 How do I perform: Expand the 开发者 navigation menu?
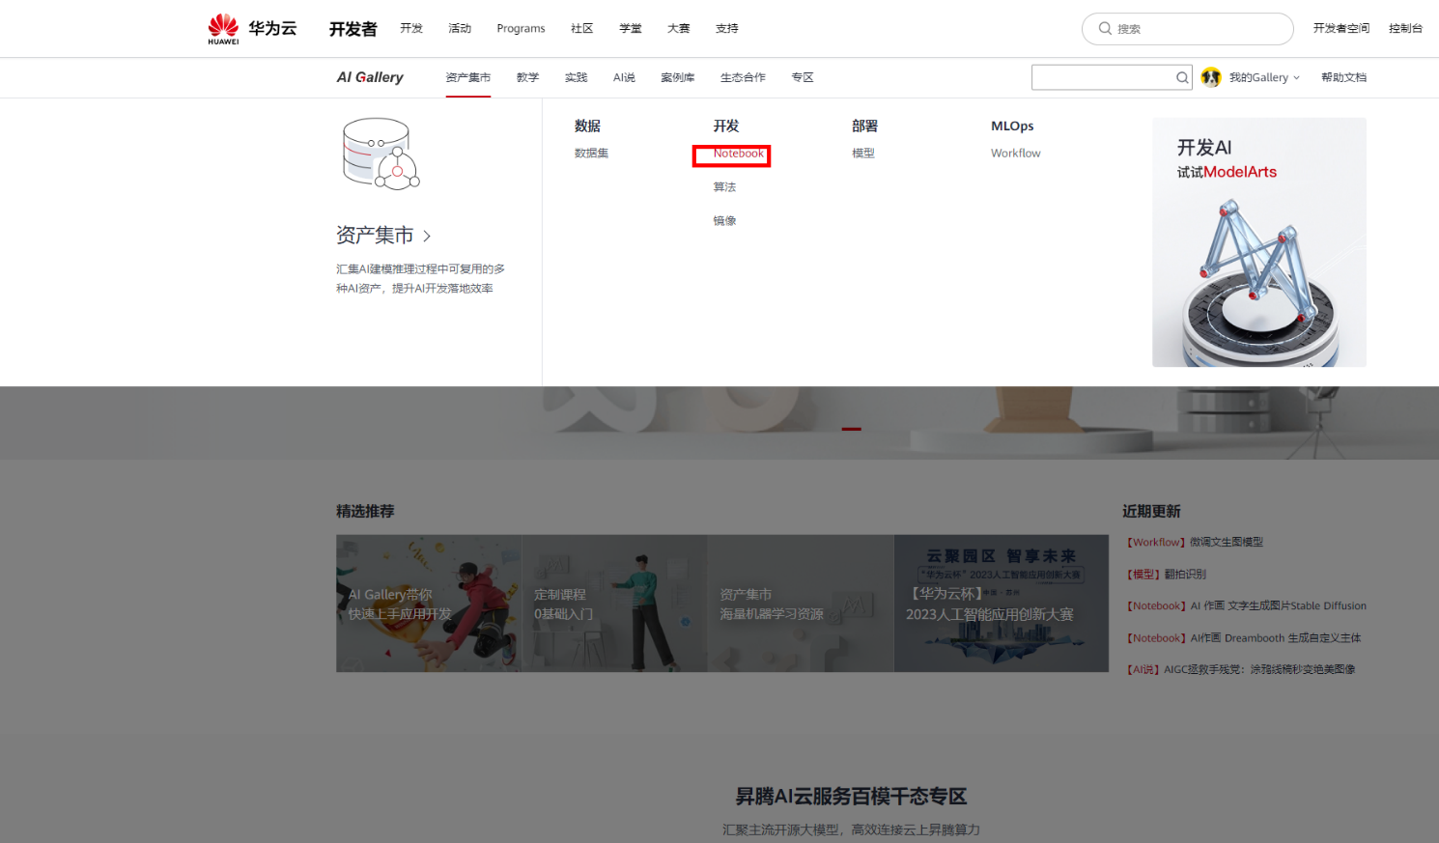pyautogui.click(x=353, y=28)
